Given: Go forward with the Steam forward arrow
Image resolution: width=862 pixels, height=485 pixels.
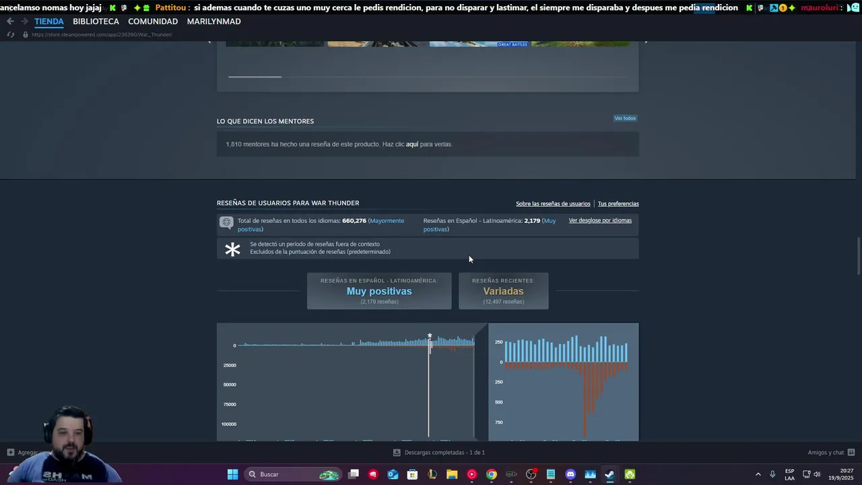Looking at the screenshot, I should point(24,22).
